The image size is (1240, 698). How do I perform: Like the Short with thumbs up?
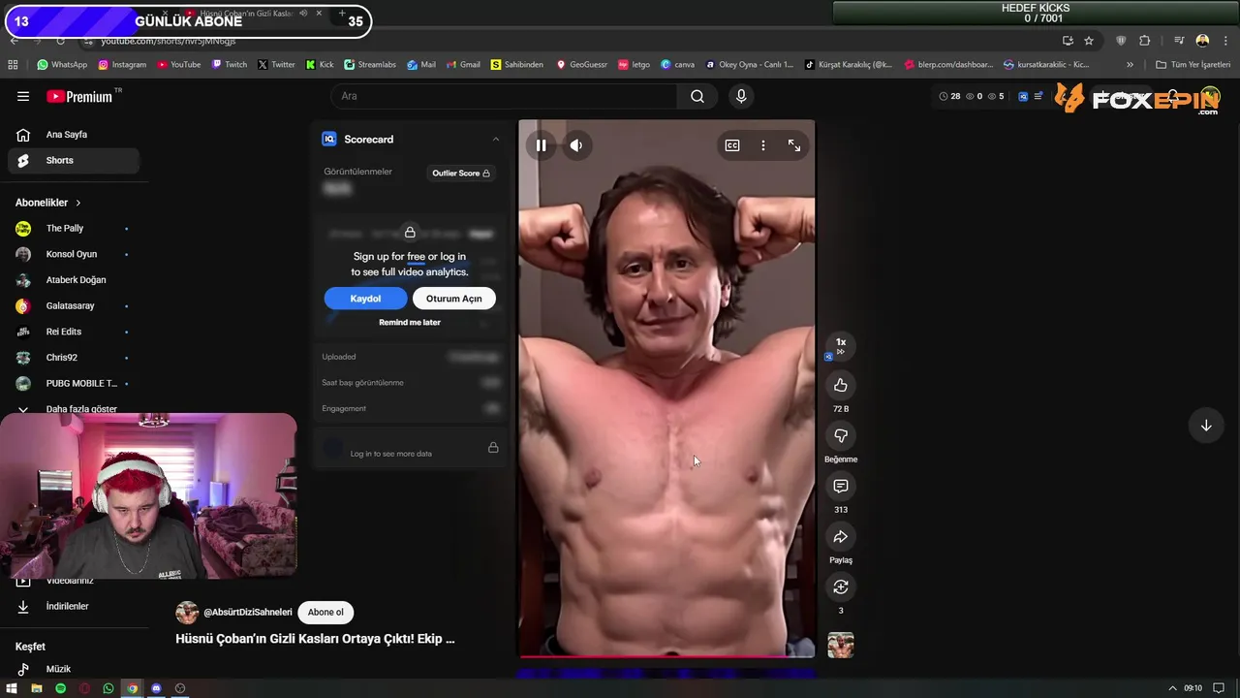tap(841, 385)
